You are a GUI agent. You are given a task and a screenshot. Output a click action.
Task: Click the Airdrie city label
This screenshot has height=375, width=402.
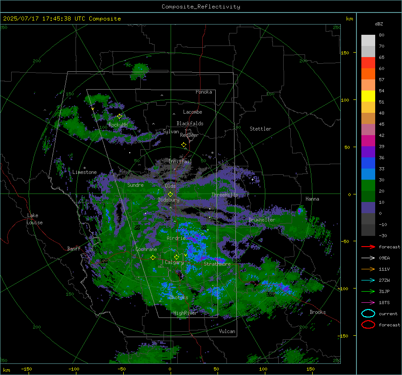pos(176,238)
